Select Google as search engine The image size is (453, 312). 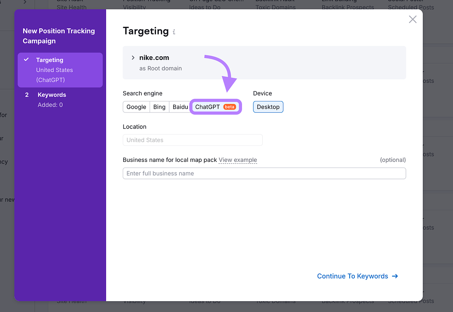136,107
